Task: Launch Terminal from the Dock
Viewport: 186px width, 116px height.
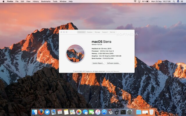Action: coord(123,112)
